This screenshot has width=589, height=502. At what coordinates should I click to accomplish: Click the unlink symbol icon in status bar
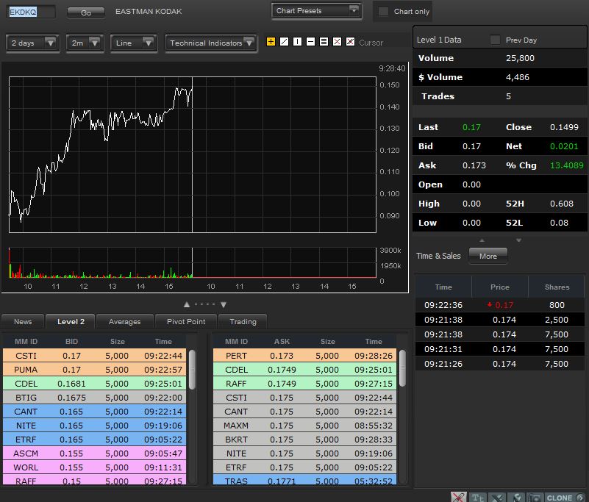click(x=459, y=498)
